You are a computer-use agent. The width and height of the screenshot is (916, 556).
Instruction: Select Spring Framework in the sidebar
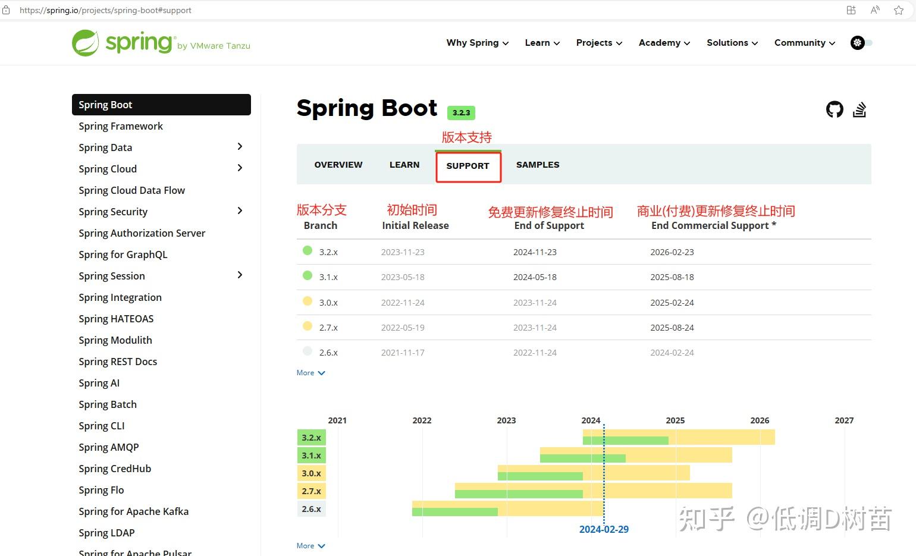click(x=121, y=125)
